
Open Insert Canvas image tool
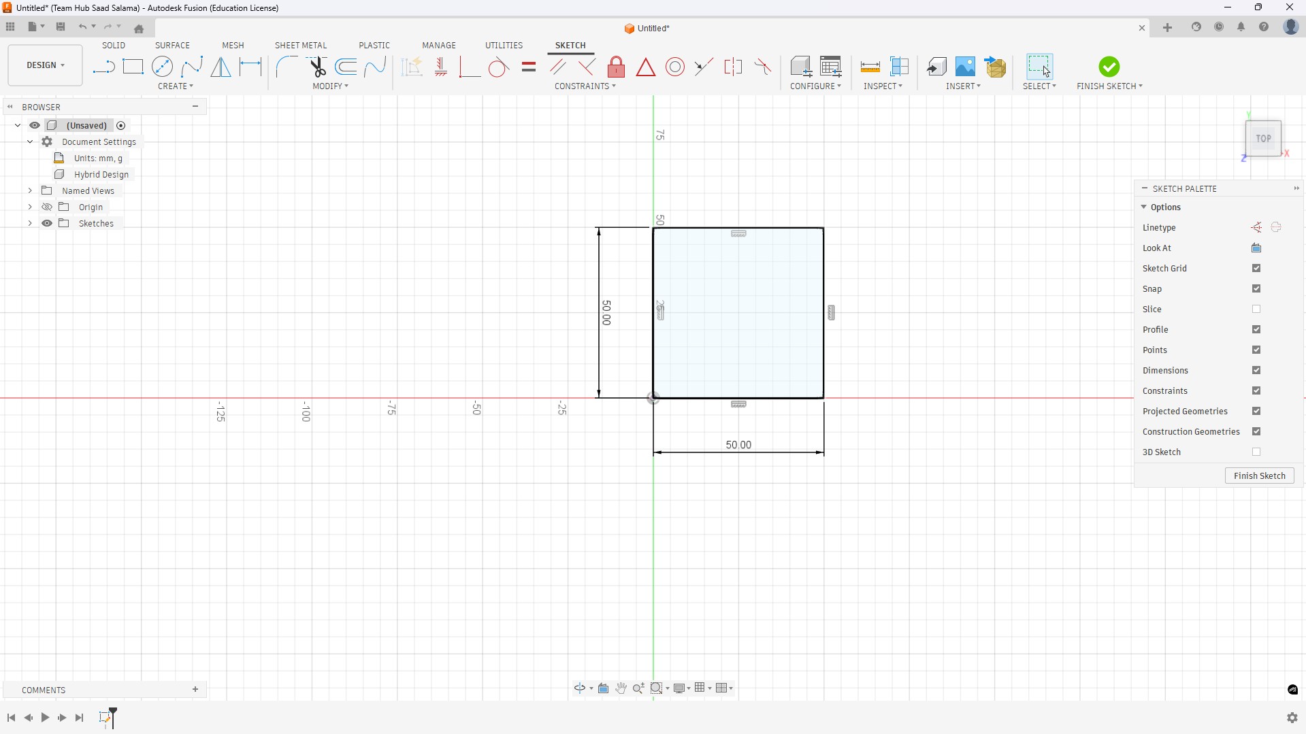pyautogui.click(x=965, y=67)
